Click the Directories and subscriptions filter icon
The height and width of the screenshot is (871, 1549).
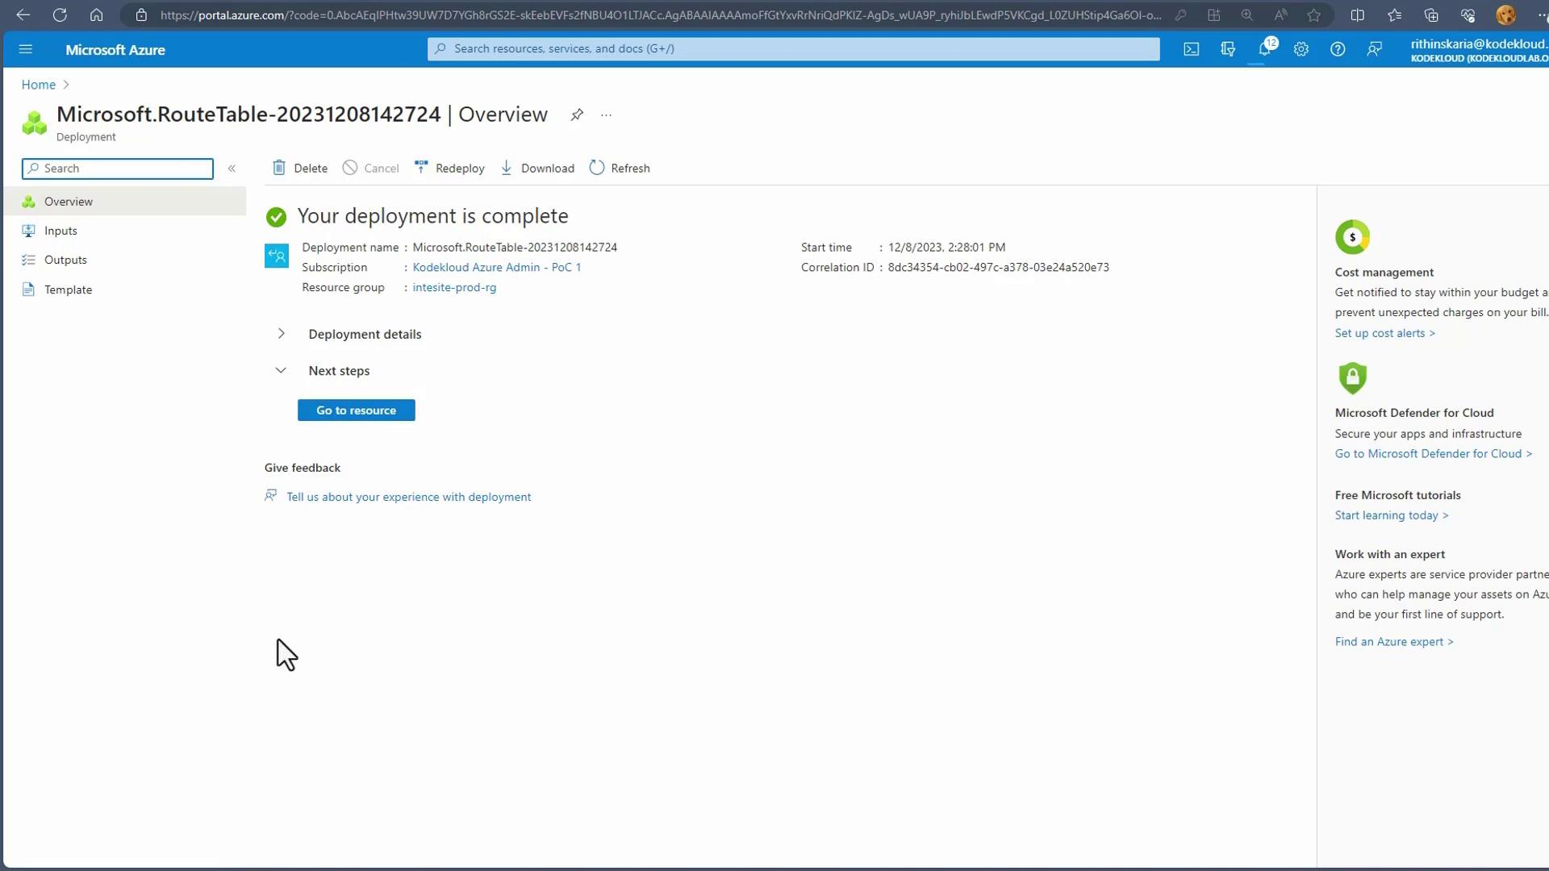(x=1228, y=49)
